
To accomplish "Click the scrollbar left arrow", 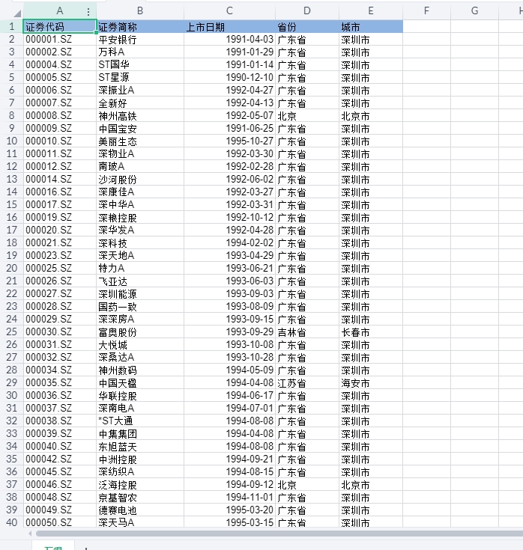I will click(30, 534).
